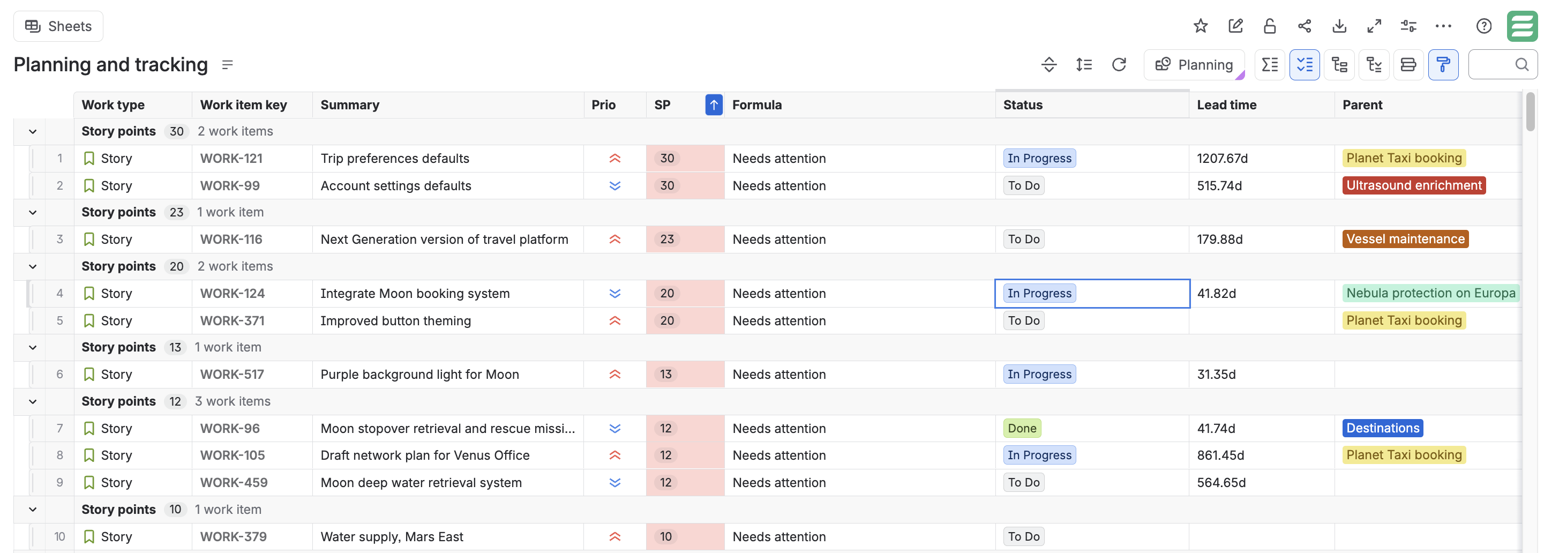Open the share icon
This screenshot has width=1559, height=553.
(x=1304, y=26)
